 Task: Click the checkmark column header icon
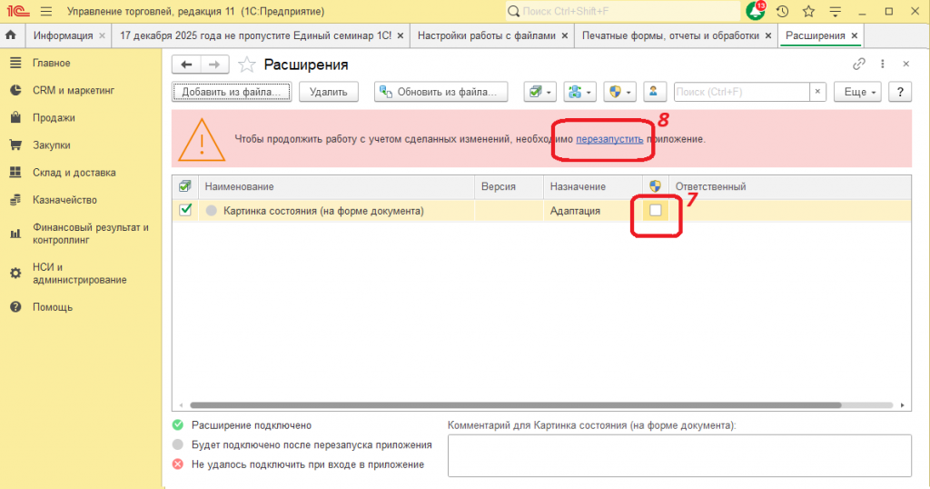click(x=185, y=186)
